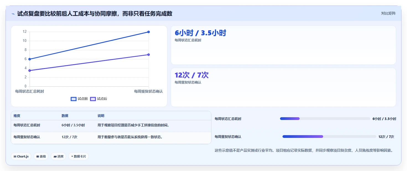Click the 6小时 / 3.5小时 data card heading
This screenshot has width=407, height=171.
pos(200,33)
